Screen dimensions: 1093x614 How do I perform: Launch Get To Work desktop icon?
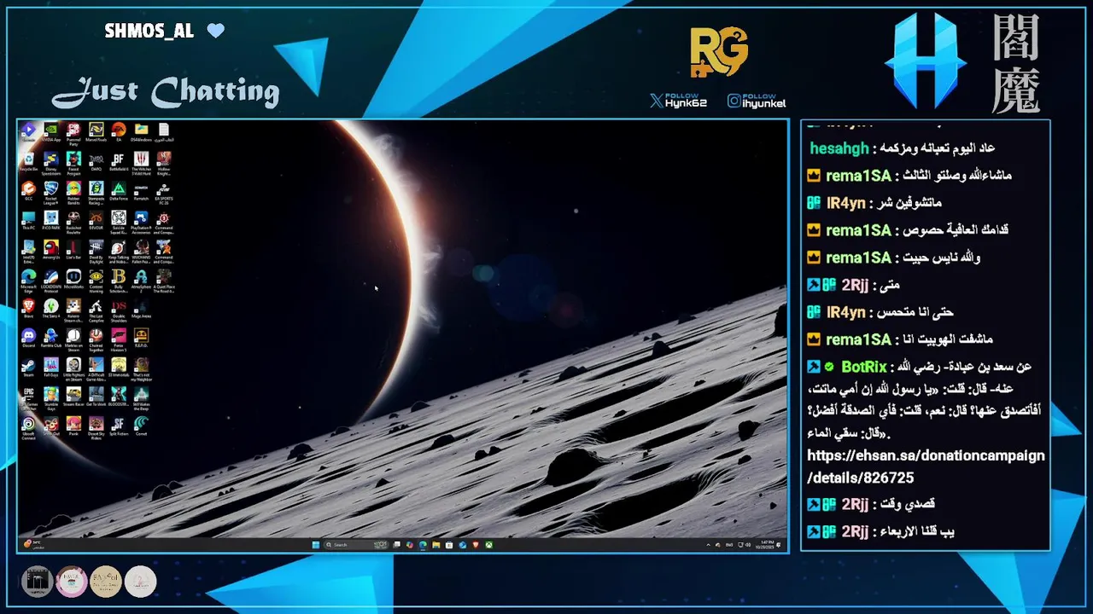pos(96,397)
